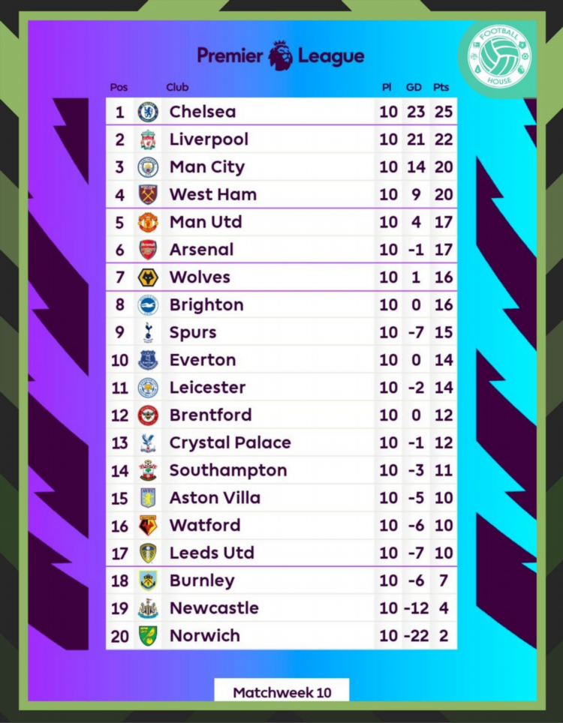Click the GD column header
The width and height of the screenshot is (563, 723).
[414, 87]
